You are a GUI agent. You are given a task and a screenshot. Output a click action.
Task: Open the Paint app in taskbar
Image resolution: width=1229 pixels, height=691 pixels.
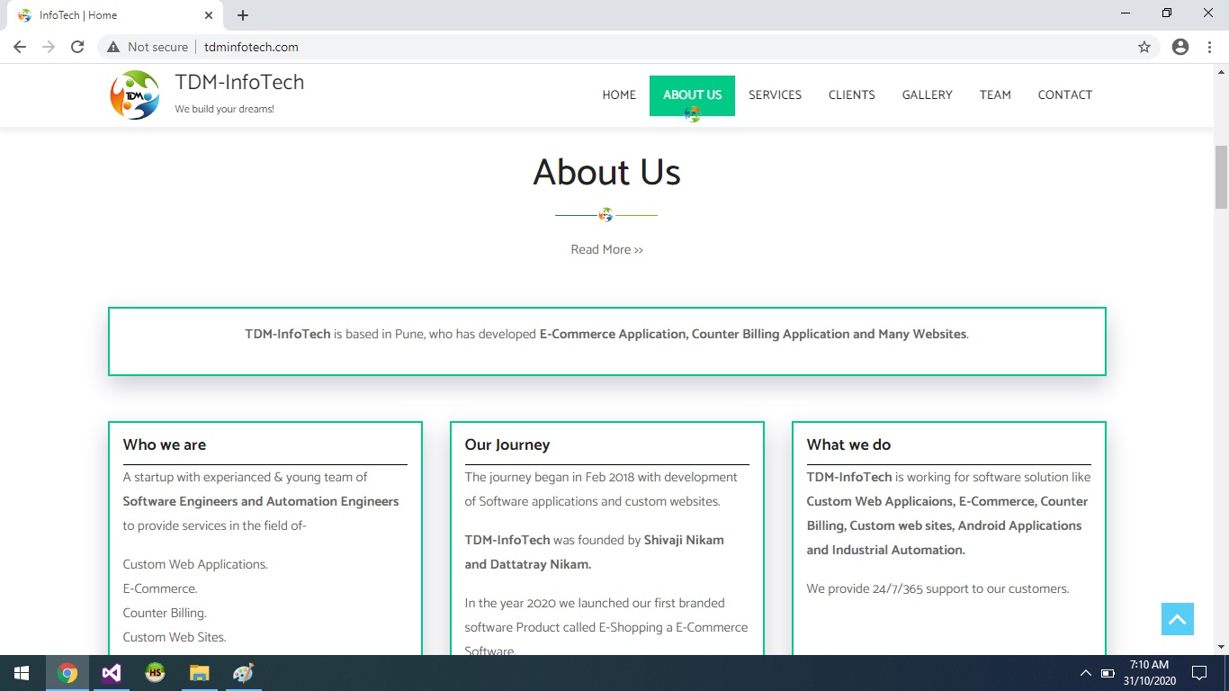tap(243, 673)
